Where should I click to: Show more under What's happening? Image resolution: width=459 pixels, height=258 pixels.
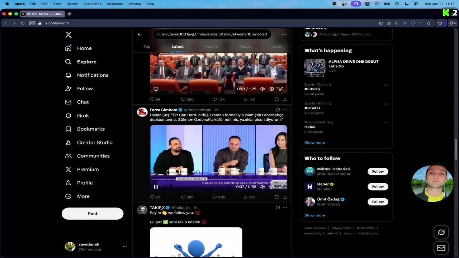(314, 143)
